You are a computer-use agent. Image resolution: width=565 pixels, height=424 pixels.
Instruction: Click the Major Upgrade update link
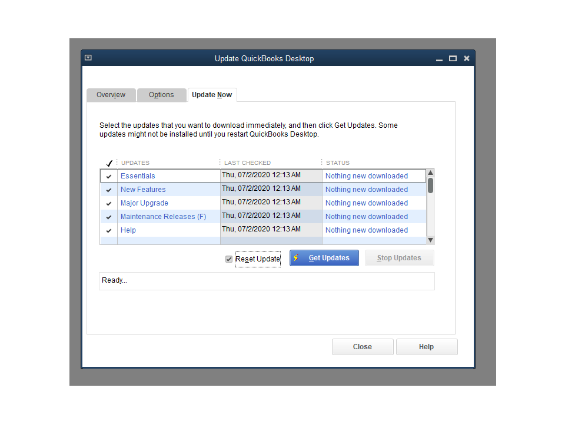[144, 203]
